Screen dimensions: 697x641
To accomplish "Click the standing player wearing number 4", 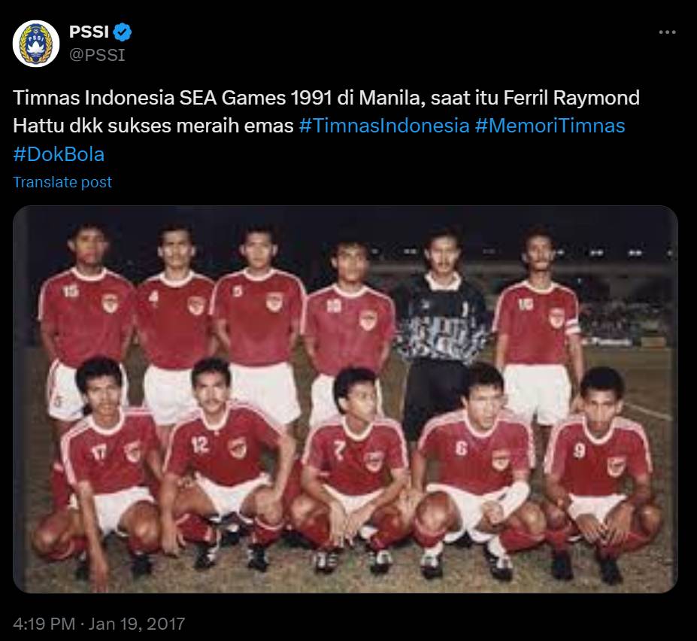I will coord(174,320).
